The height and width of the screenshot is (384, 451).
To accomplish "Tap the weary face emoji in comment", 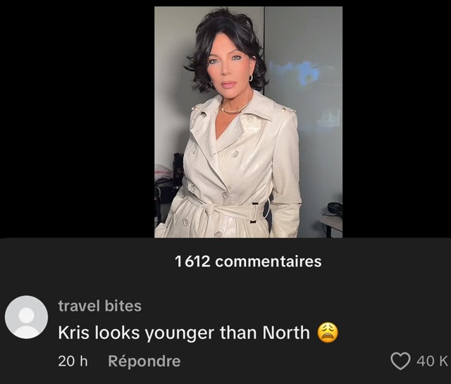I will tap(328, 333).
